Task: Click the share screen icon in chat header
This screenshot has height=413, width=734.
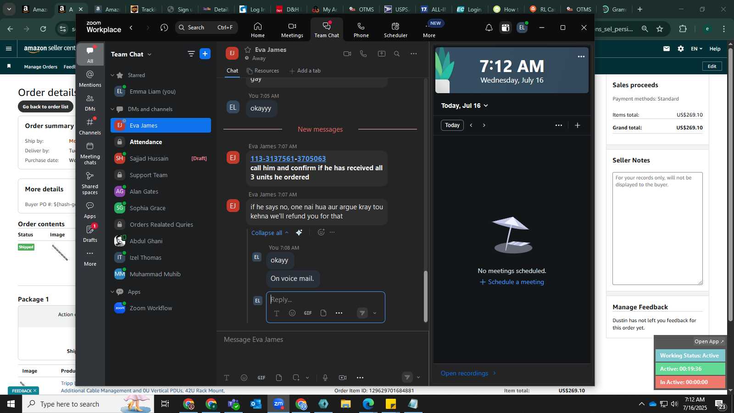Action: click(382, 54)
